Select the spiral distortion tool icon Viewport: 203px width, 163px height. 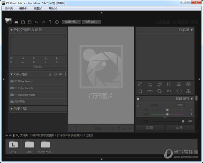click(x=188, y=84)
